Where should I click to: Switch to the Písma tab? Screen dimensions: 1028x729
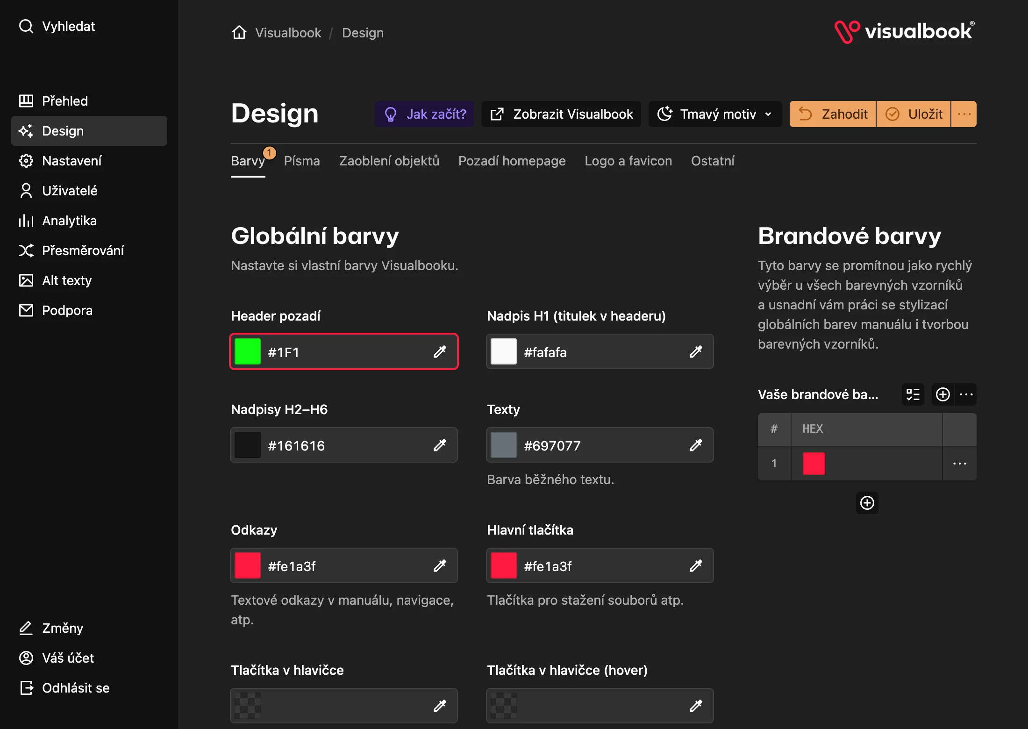click(302, 161)
